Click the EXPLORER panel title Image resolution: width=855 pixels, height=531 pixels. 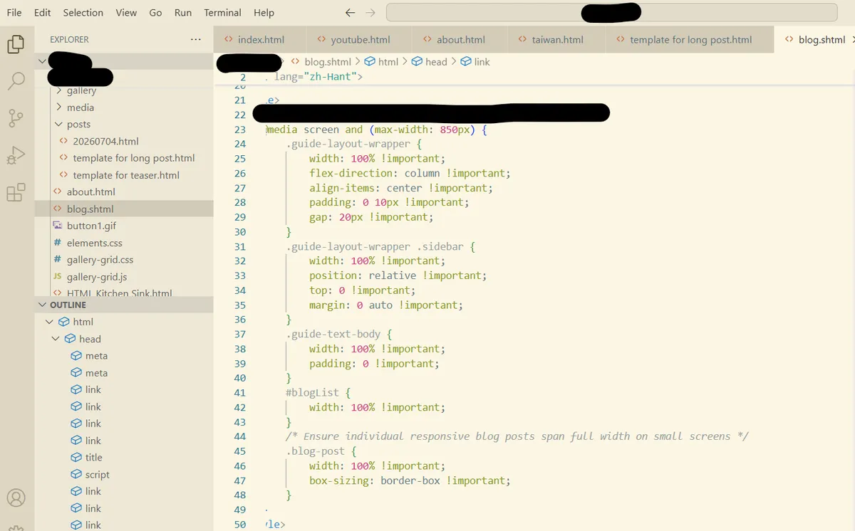[x=69, y=40]
